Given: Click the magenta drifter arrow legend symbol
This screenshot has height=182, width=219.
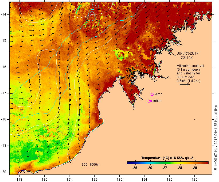Looking at the screenshot, I should coord(150,101).
